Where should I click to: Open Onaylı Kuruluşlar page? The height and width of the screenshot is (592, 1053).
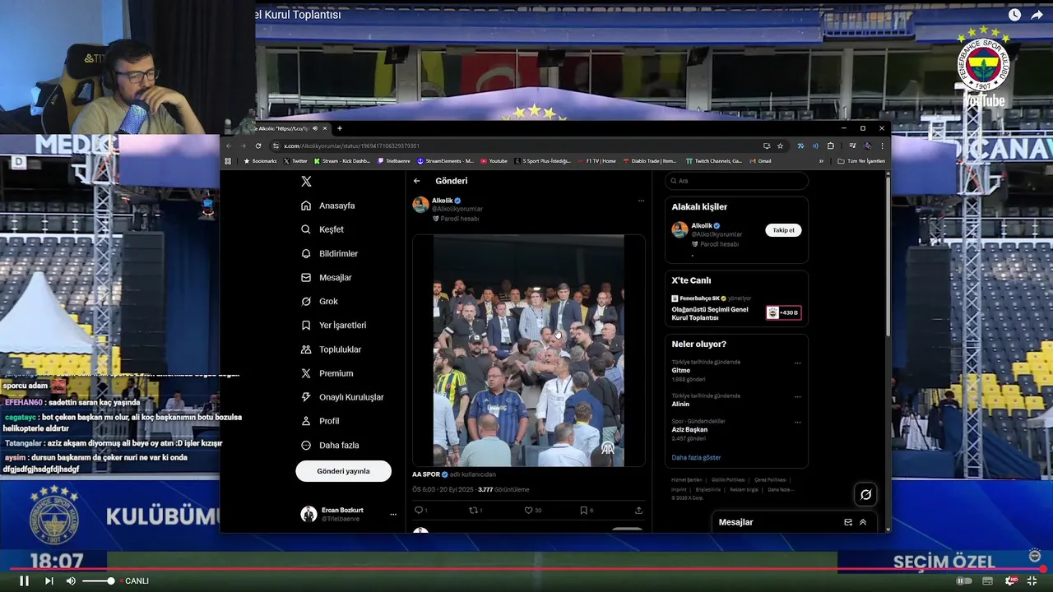click(342, 397)
